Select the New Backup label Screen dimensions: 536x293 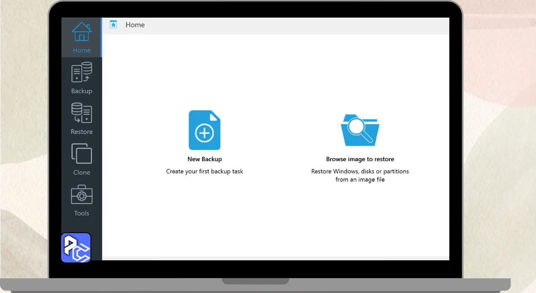[x=205, y=159]
